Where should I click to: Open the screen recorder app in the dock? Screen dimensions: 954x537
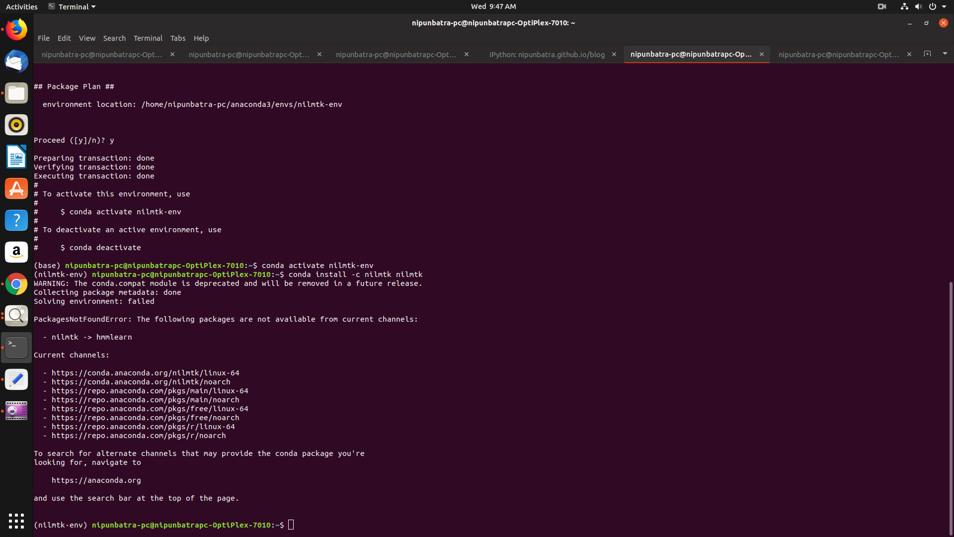(16, 411)
